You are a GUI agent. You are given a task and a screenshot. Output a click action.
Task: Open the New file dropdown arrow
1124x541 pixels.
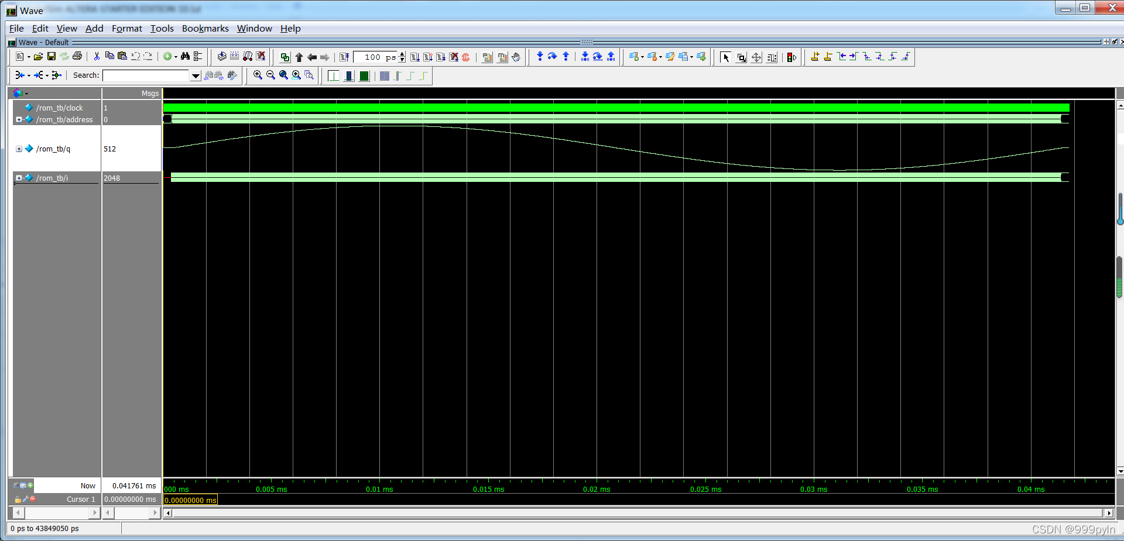click(x=29, y=57)
